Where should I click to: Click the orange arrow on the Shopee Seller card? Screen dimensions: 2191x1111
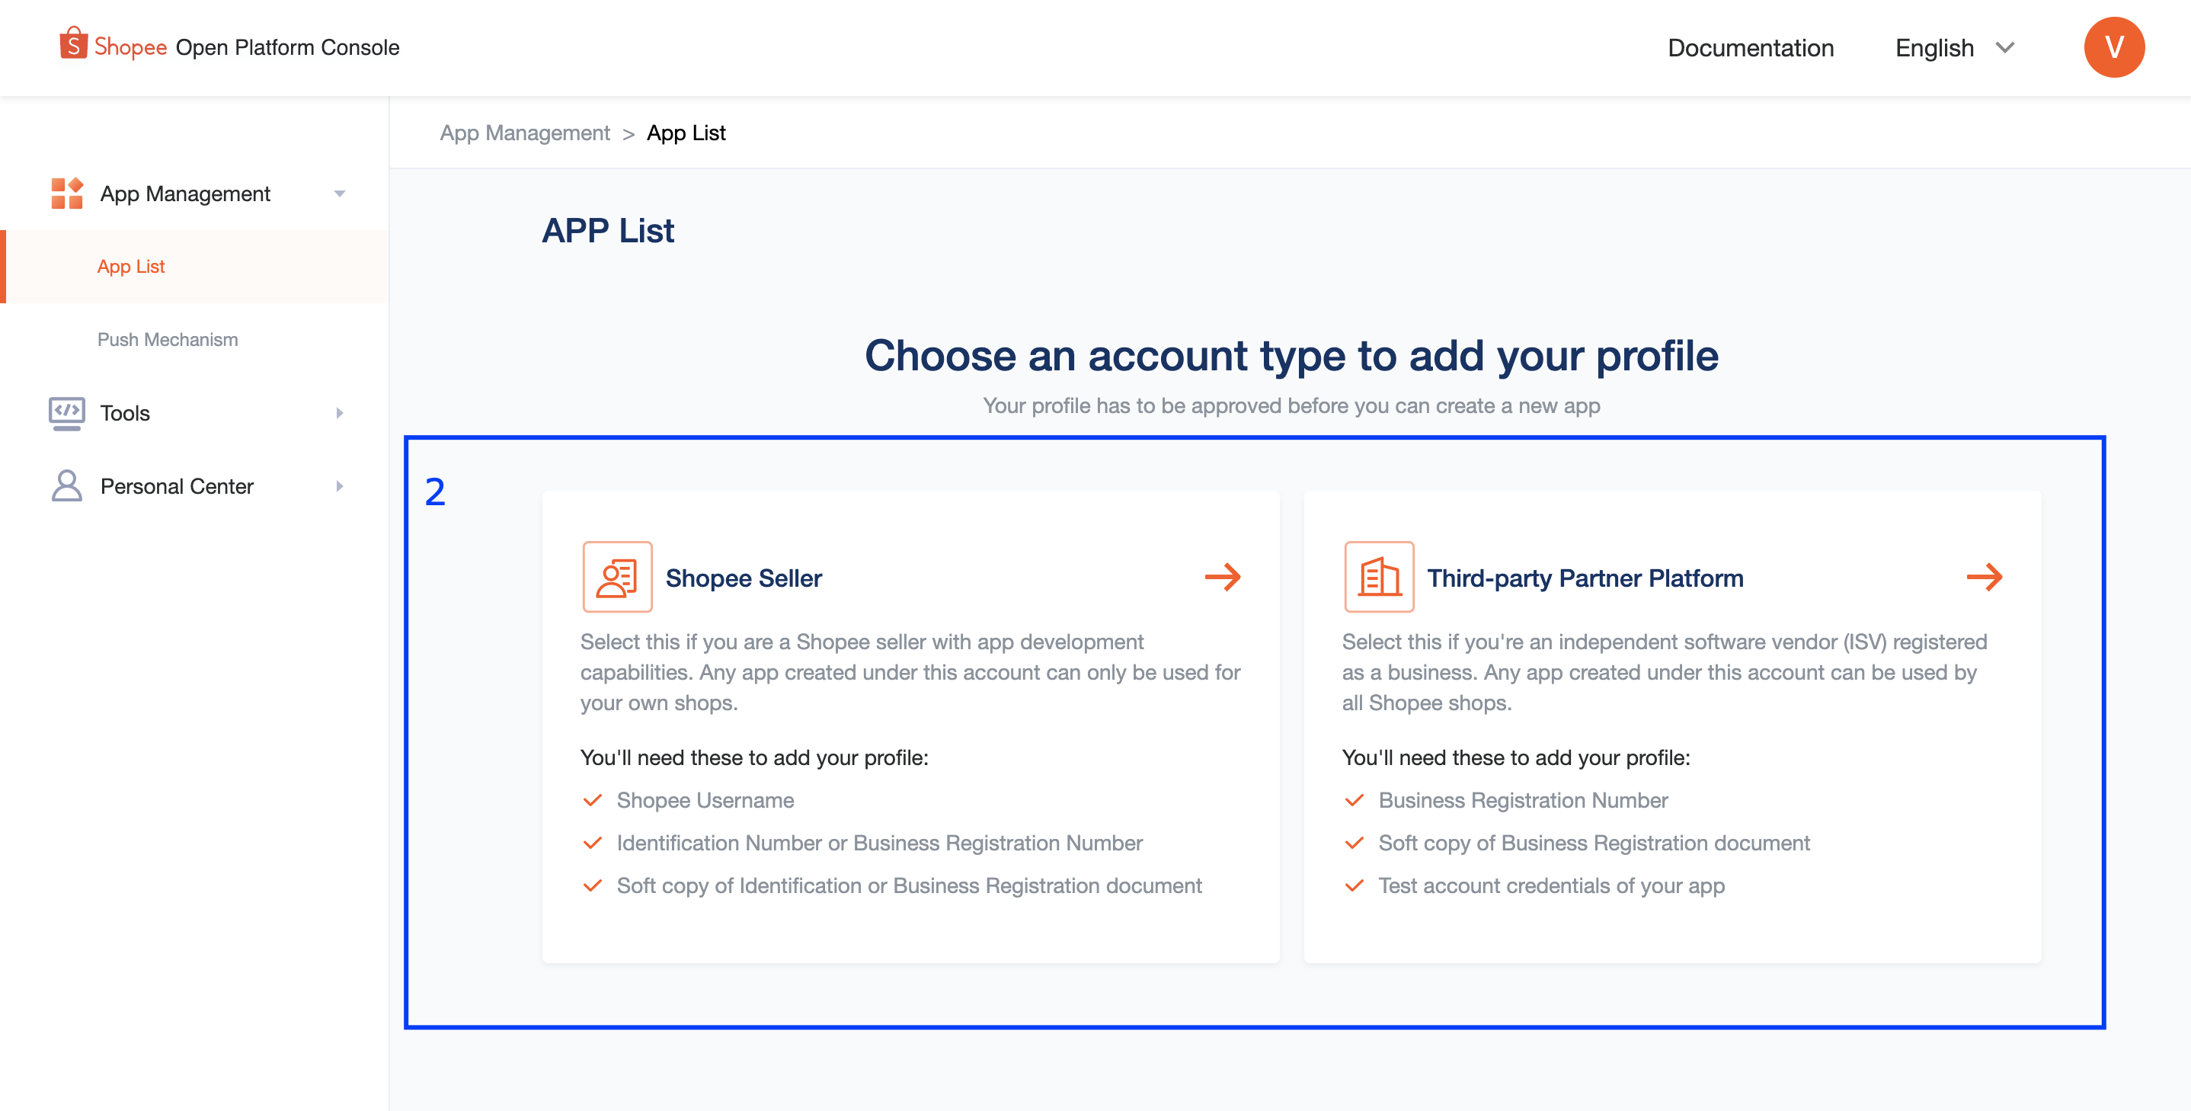pos(1223,577)
